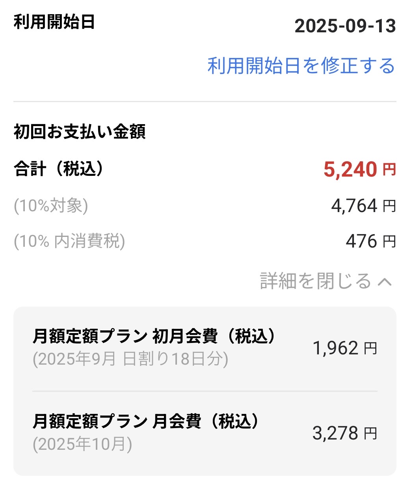Click the (10% 内消費税) label
The height and width of the screenshot is (488, 413).
[69, 241]
